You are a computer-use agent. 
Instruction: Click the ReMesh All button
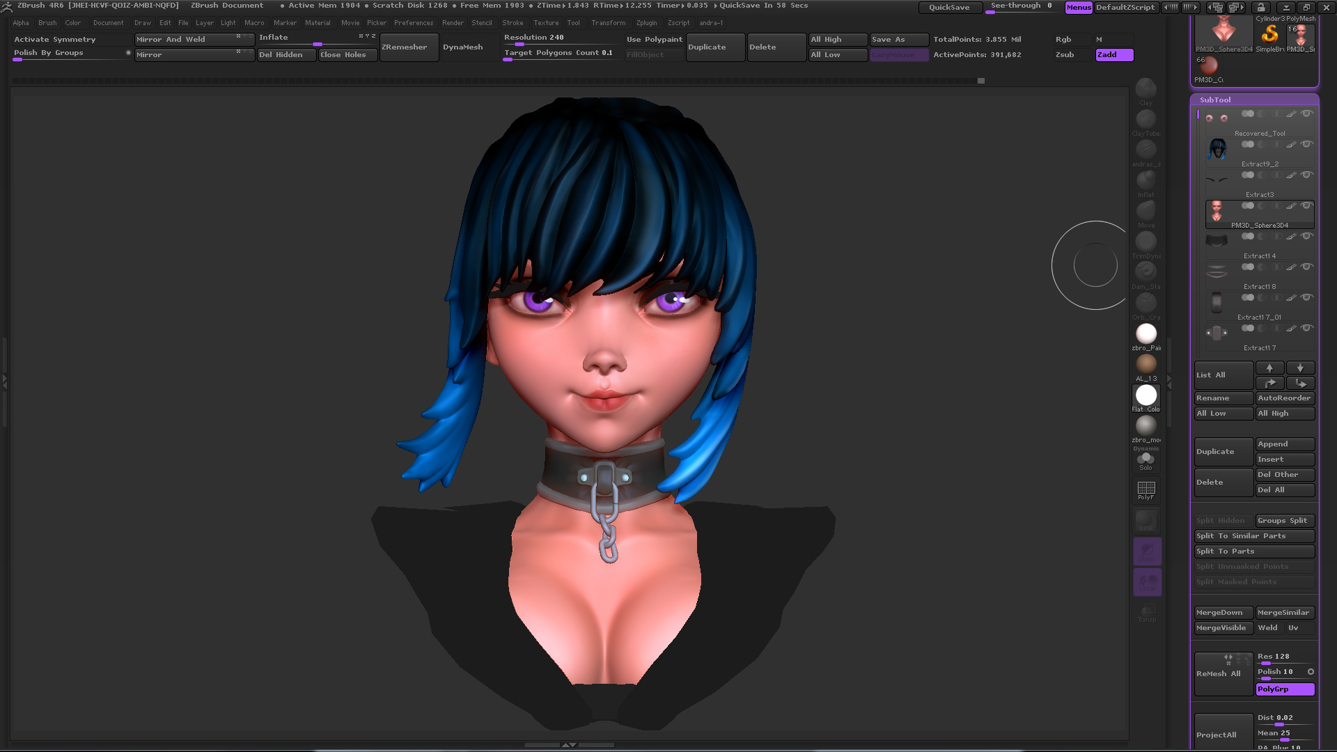tap(1223, 673)
